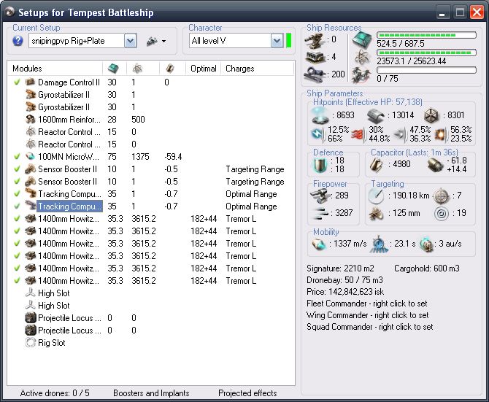Toggle the 100MN MicroWarpdrive active checkmark
This screenshot has height=402, width=489.
pos(18,157)
